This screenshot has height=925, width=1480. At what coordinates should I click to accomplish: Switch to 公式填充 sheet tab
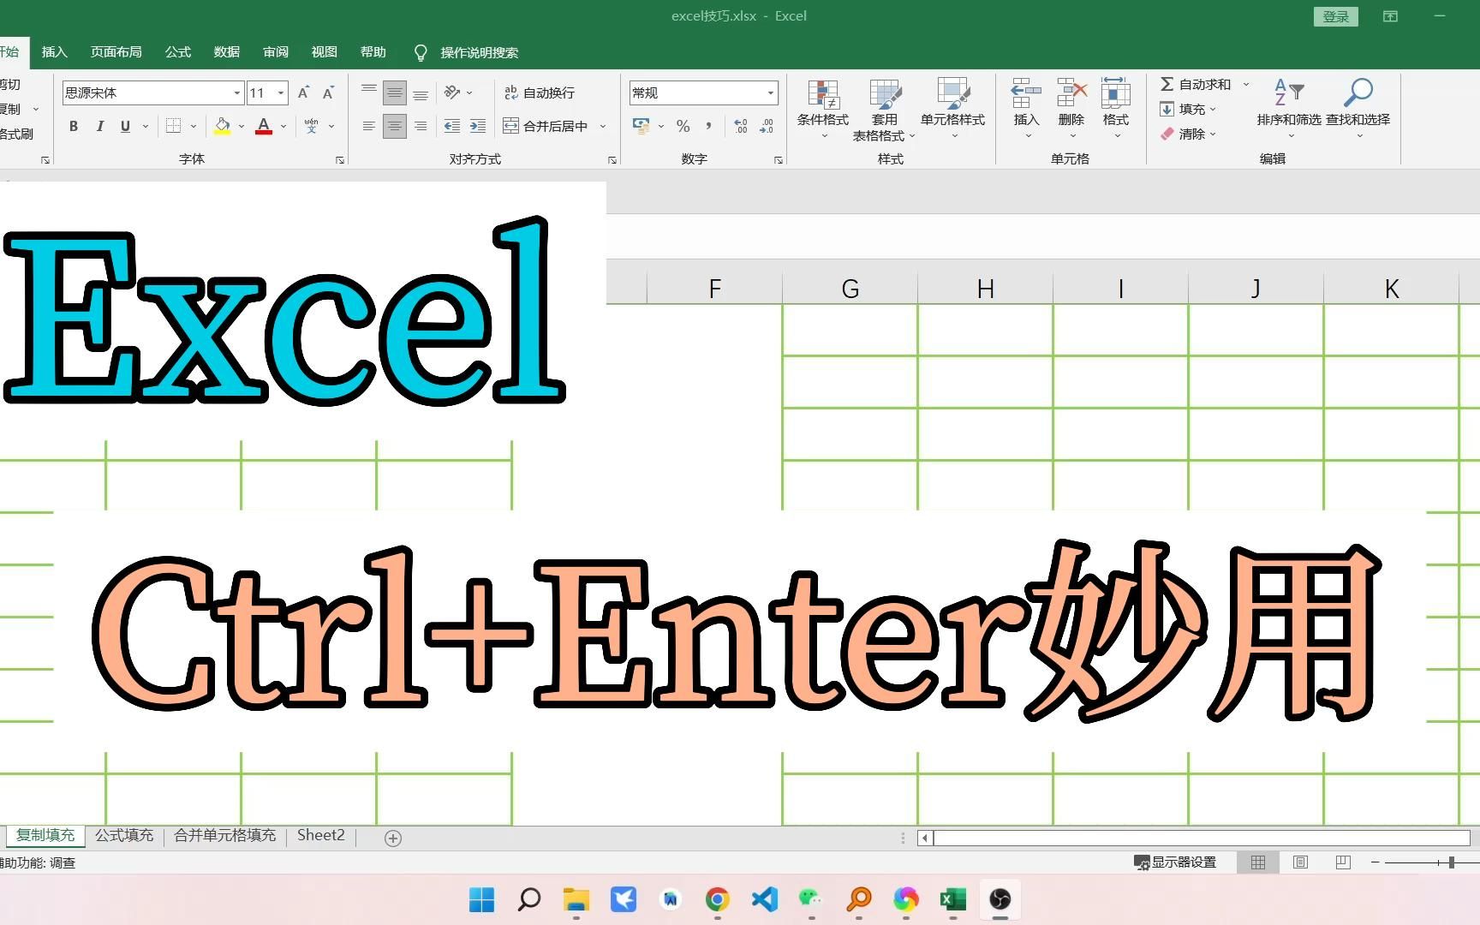coord(124,836)
